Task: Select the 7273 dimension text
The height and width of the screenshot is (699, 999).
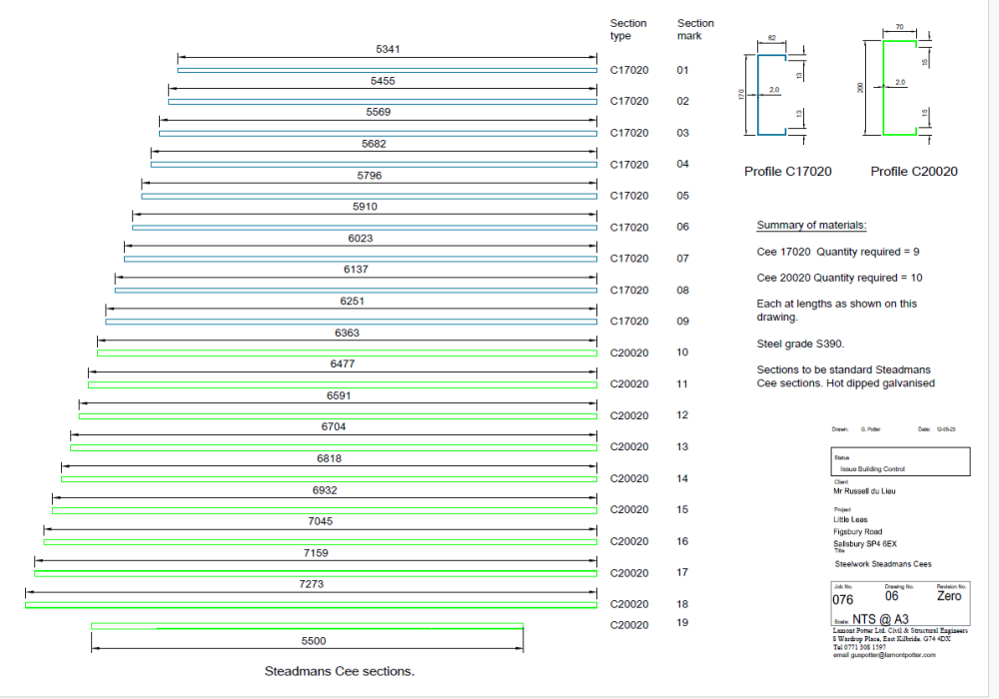Action: click(311, 584)
